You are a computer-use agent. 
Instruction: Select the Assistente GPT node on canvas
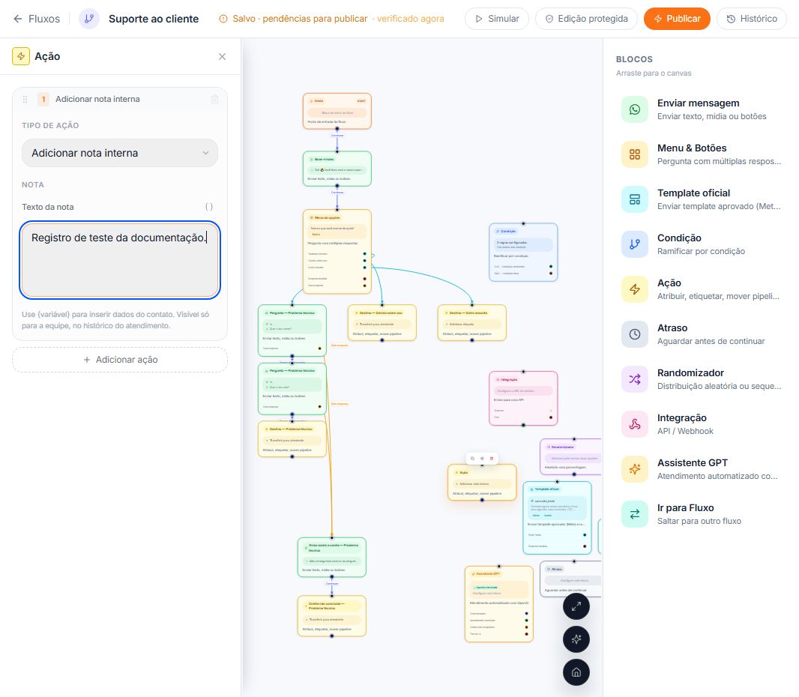[499, 604]
